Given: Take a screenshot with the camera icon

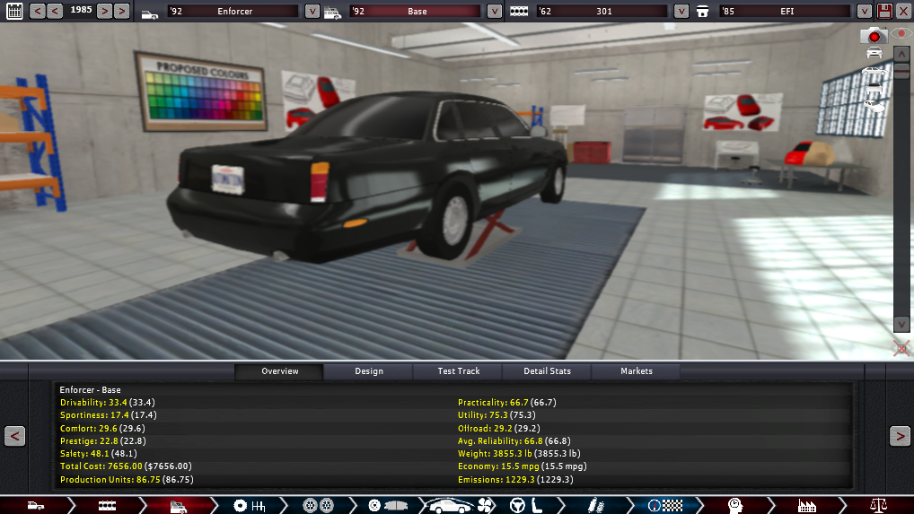Looking at the screenshot, I should [x=874, y=35].
